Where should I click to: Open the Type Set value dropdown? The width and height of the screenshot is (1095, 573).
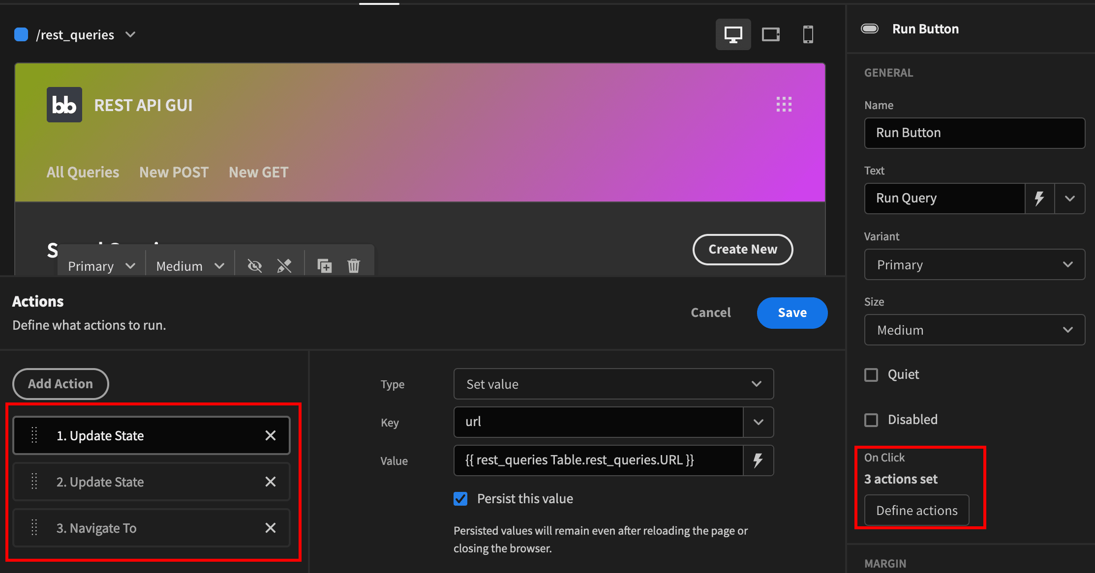(613, 384)
